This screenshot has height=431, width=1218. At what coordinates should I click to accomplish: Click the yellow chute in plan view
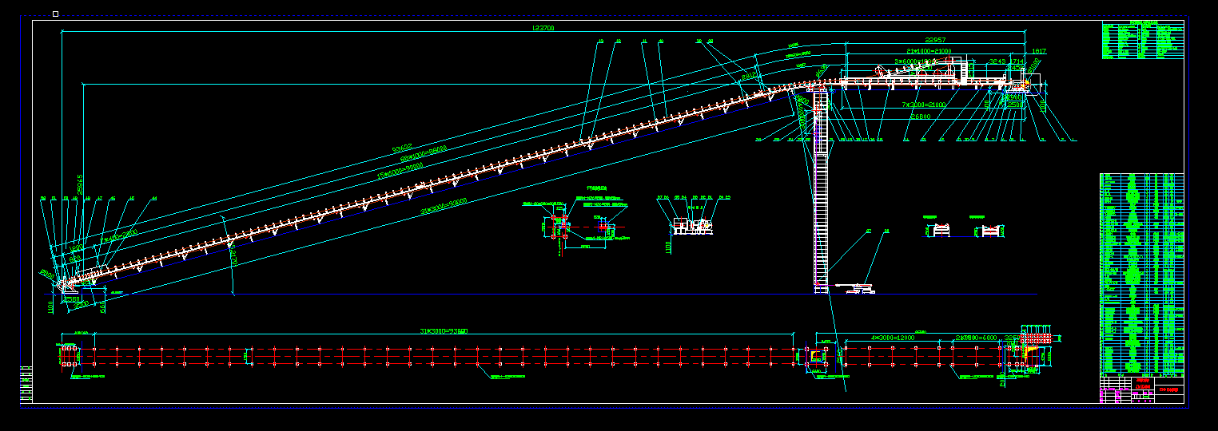pos(1032,350)
